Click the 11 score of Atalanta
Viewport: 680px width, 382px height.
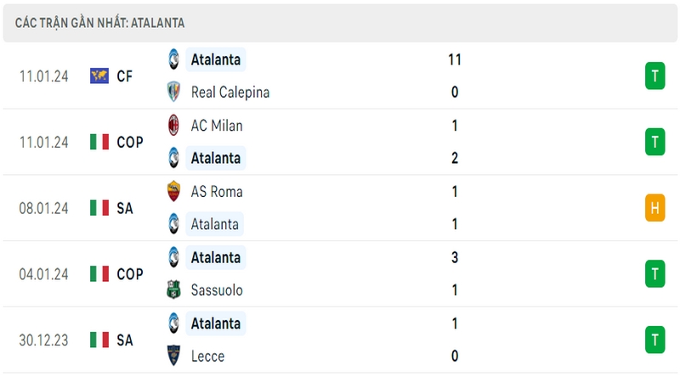(455, 59)
